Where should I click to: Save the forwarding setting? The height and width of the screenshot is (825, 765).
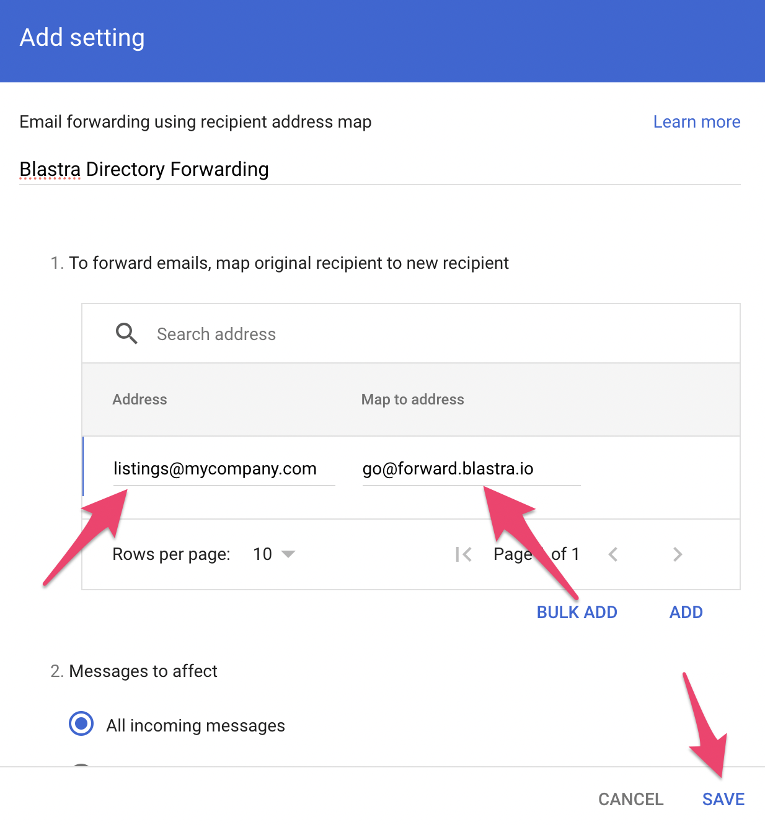pyautogui.click(x=723, y=800)
